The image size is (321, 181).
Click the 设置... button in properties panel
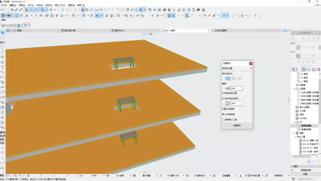pyautogui.click(x=306, y=174)
